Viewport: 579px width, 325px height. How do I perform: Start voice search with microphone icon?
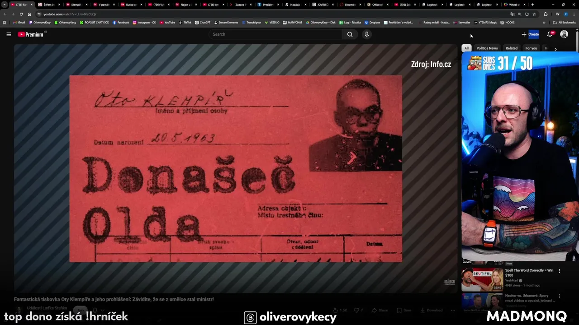point(367,34)
